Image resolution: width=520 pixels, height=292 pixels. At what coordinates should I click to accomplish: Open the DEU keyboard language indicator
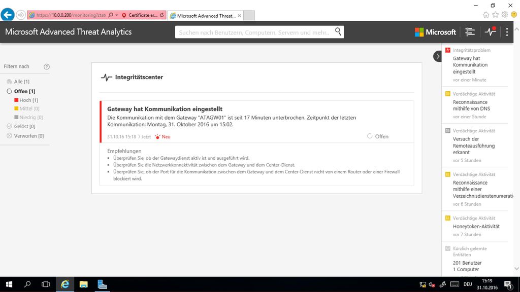(468, 284)
